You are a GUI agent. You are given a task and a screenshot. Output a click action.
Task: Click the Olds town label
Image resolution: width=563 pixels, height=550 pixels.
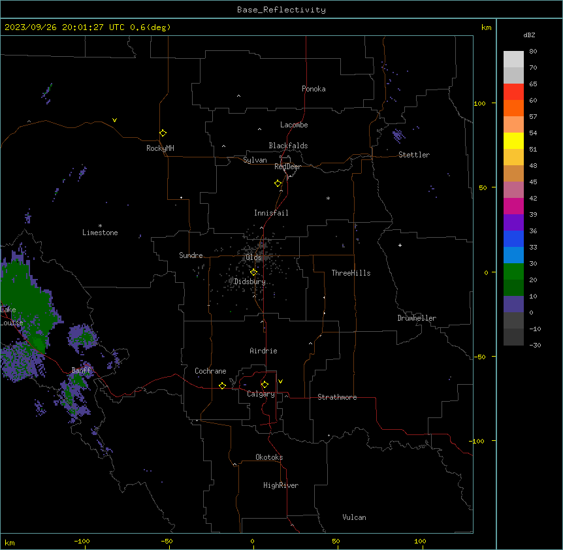253,257
